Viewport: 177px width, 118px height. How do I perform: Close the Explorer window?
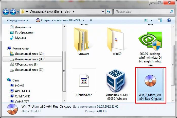tap(169, 3)
